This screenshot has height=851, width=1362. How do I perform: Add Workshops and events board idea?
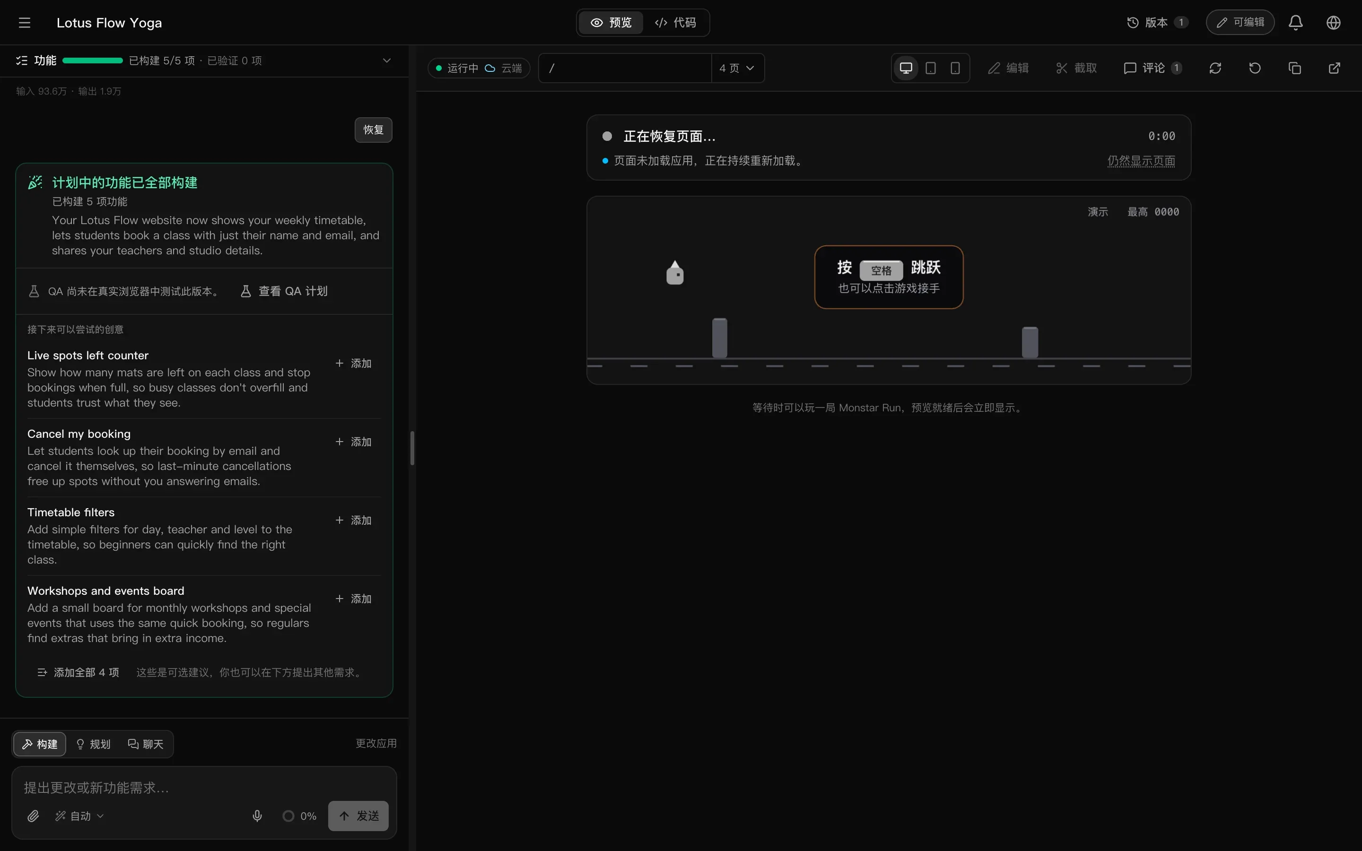click(x=353, y=599)
